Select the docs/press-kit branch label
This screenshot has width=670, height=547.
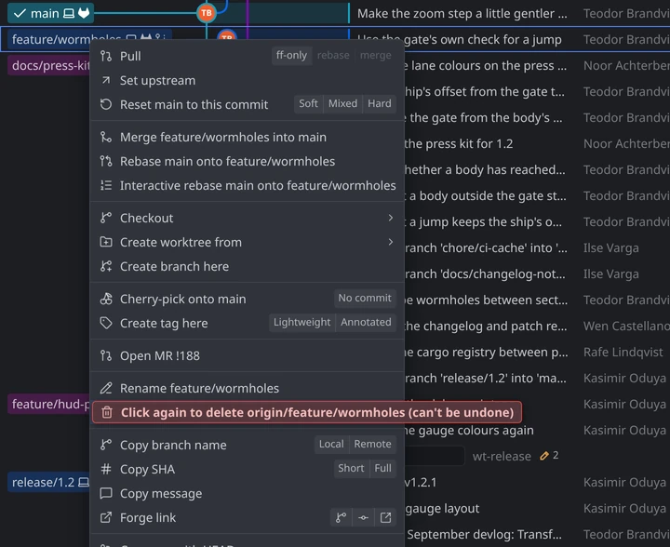(48, 65)
